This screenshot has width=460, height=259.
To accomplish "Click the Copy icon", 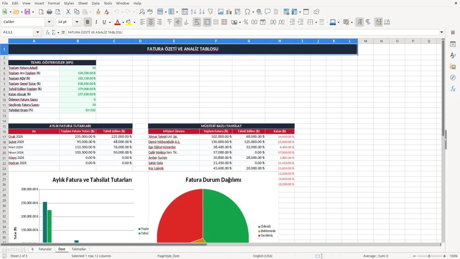I will click(76, 12).
